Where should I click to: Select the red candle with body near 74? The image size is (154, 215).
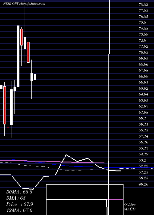tap(22, 37)
